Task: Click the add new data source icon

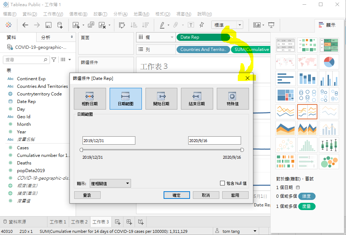Action: coord(60,25)
